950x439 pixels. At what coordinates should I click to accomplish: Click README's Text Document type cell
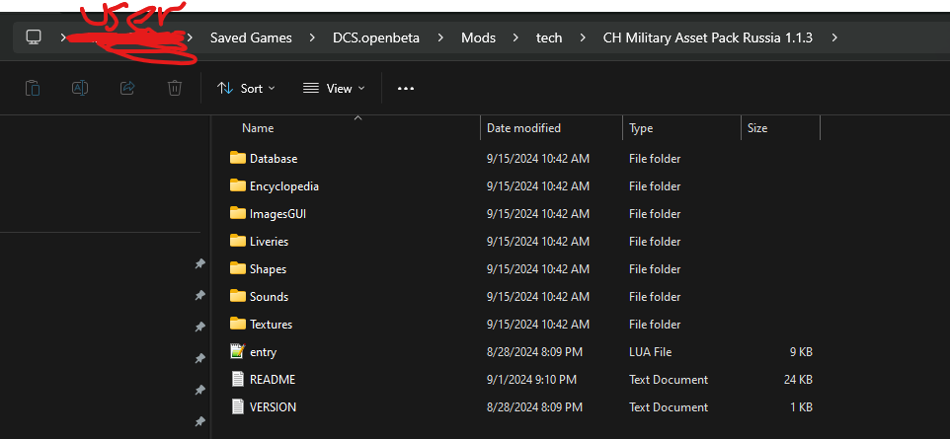coord(669,380)
